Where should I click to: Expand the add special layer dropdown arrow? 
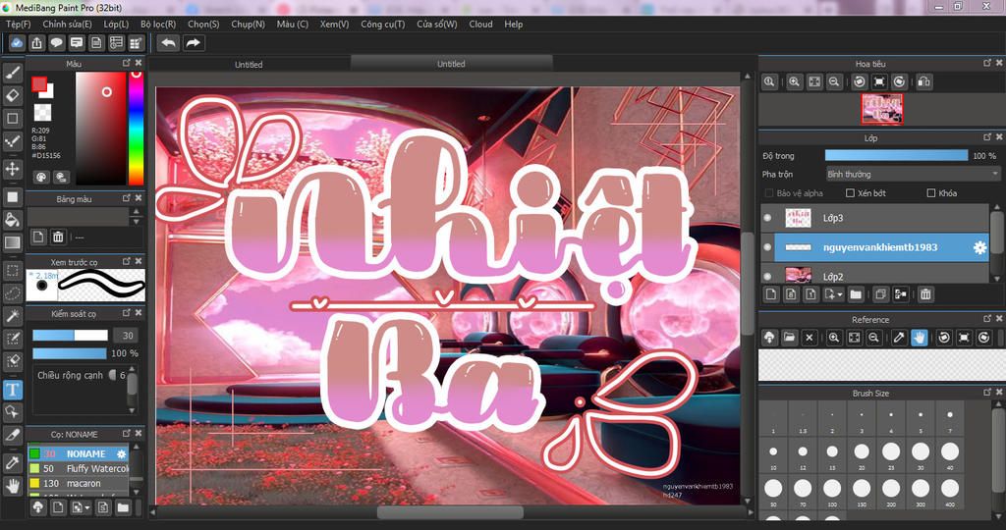point(839,294)
